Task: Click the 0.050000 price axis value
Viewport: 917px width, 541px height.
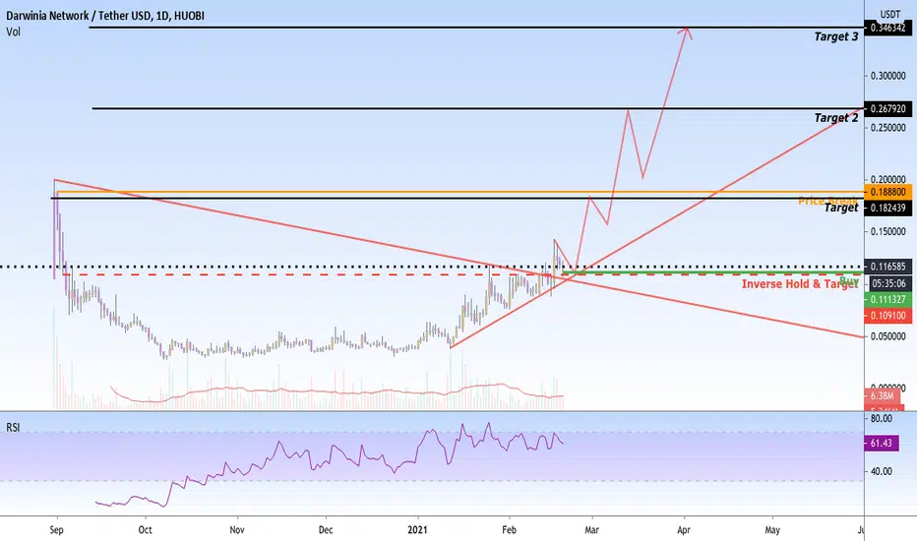Action: 887,336
